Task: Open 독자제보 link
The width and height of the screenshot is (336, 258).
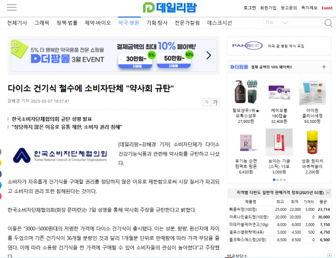Action: [309, 8]
